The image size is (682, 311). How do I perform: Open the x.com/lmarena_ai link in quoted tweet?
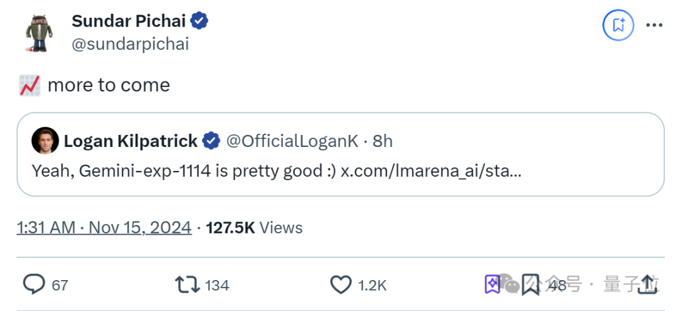(x=431, y=171)
